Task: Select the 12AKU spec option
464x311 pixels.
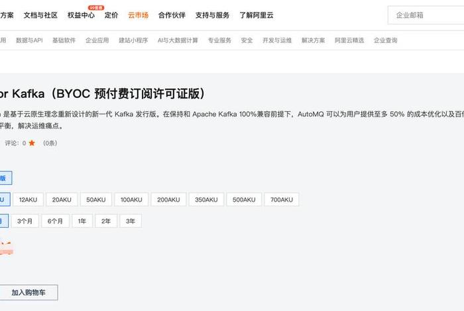Action: [28, 200]
